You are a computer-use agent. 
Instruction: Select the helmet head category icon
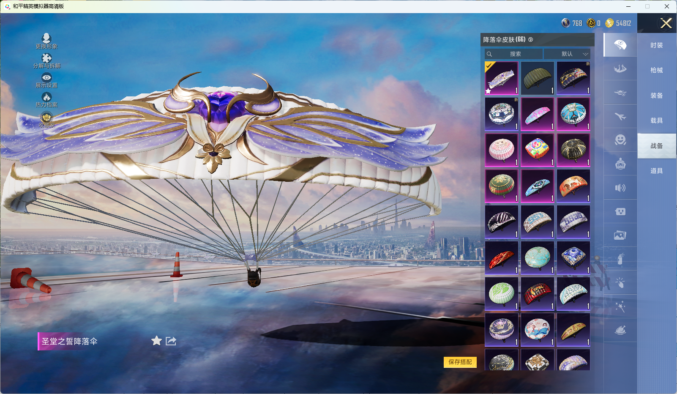click(620, 164)
